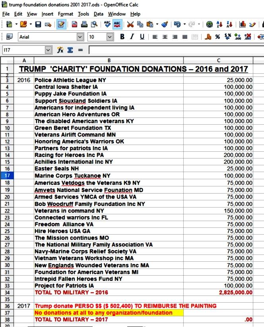Viewport: 264px width, 327px height.
Task: Expand the Paste options dropdown arrow
Action: (157, 24)
